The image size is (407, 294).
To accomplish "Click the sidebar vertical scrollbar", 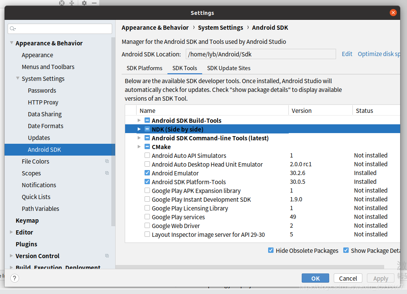I will (x=113, y=132).
